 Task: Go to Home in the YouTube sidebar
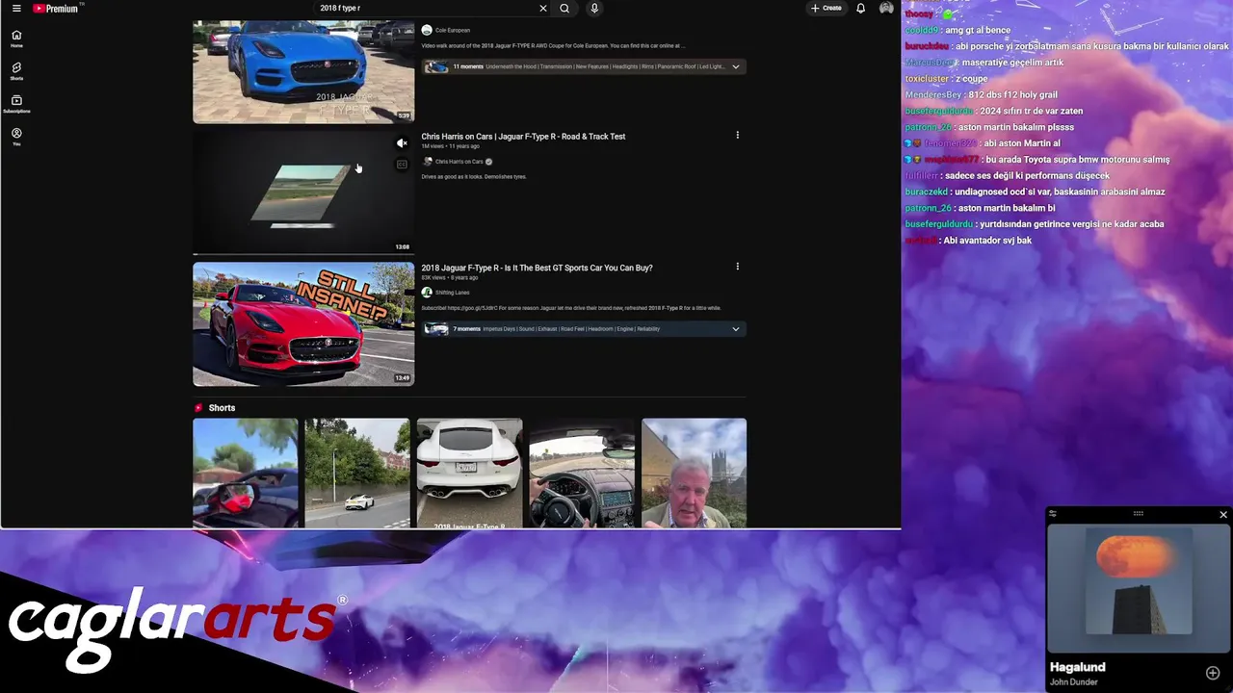16,38
